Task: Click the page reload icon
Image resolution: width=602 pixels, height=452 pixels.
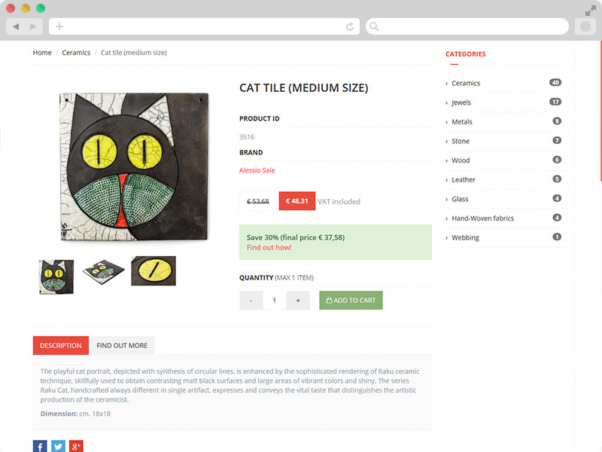Action: coord(350,26)
